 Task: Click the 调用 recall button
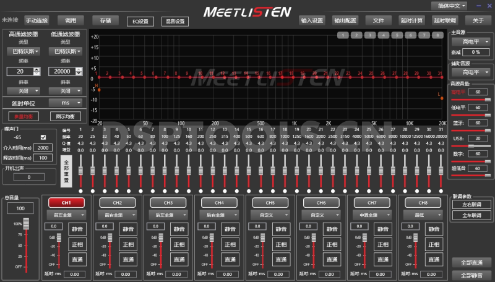tap(71, 20)
